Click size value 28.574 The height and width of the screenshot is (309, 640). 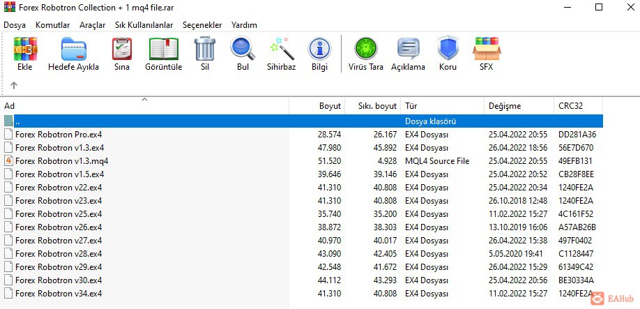coord(329,135)
